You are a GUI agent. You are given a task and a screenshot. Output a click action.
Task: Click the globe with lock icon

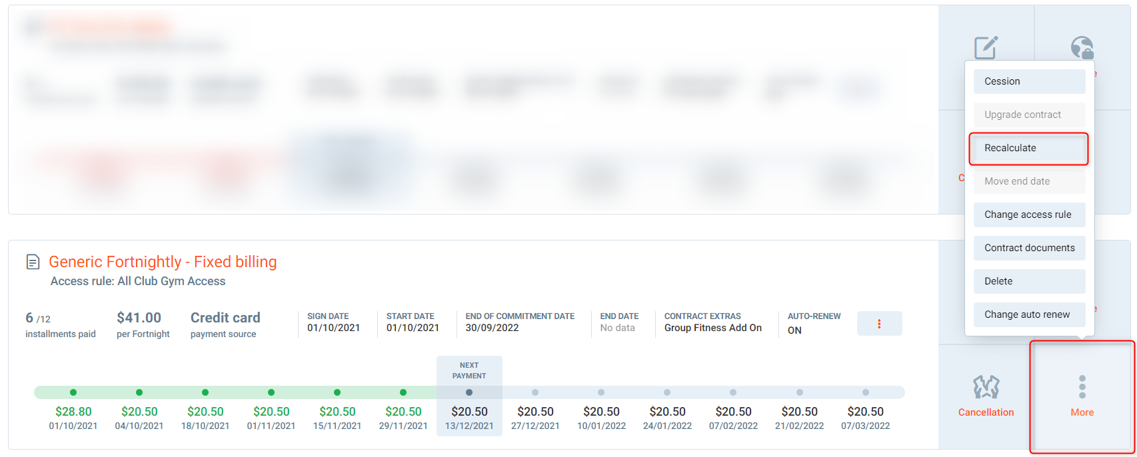pos(1082,48)
